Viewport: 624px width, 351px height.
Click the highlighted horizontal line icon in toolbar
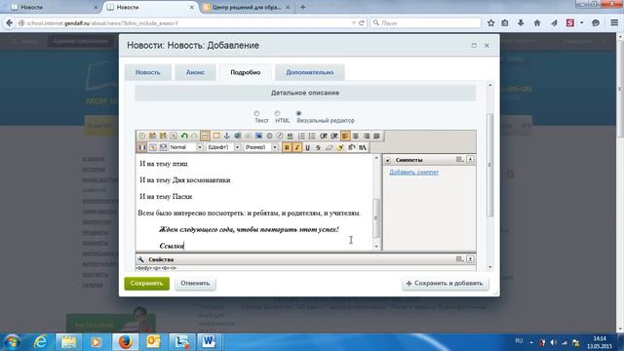[x=205, y=136]
